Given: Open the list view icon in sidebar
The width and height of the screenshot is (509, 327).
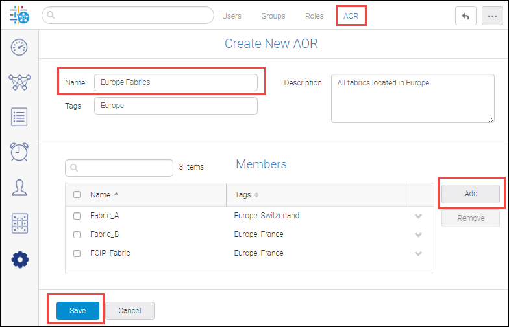Looking at the screenshot, I should pos(19,117).
